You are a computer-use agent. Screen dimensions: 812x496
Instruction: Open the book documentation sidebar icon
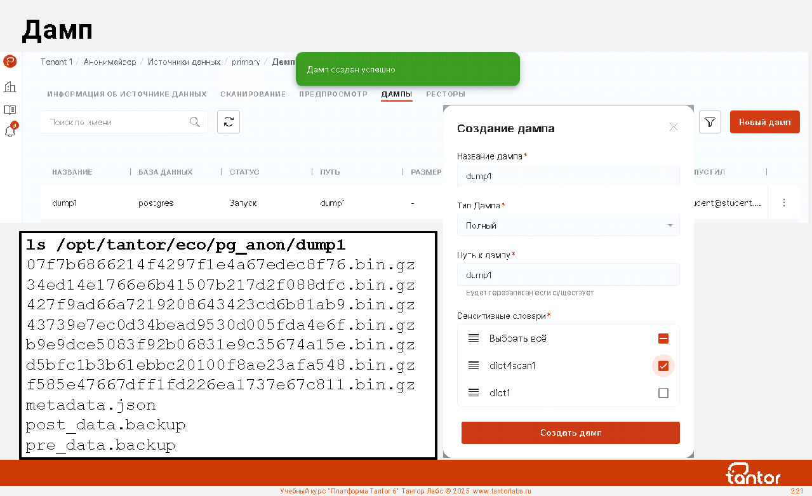pyautogui.click(x=10, y=110)
